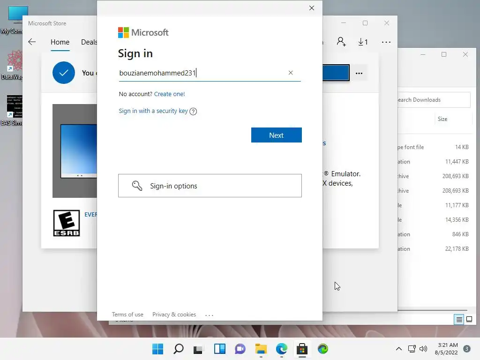Select the 14 KB font file row
This screenshot has height=360, width=480.
click(x=434, y=147)
